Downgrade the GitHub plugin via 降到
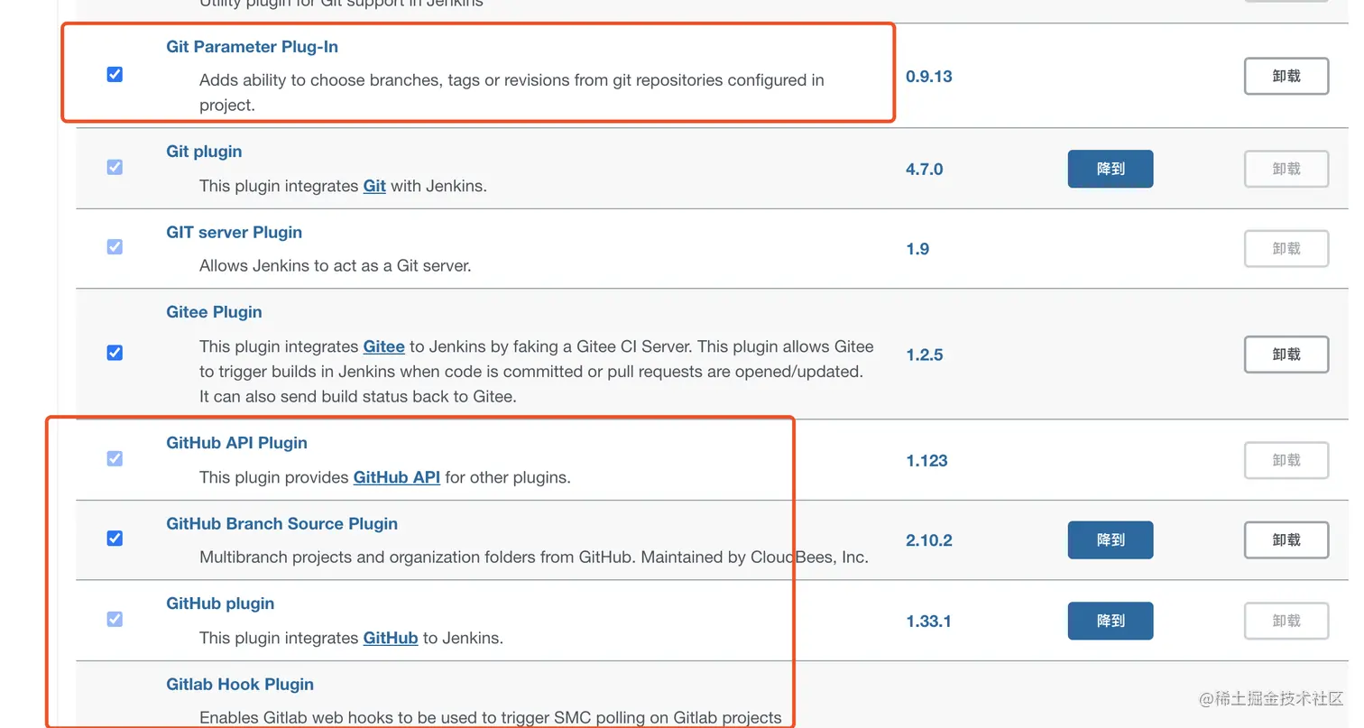1364x728 pixels. tap(1111, 621)
